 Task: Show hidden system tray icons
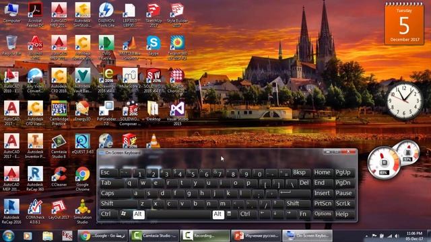(366, 236)
